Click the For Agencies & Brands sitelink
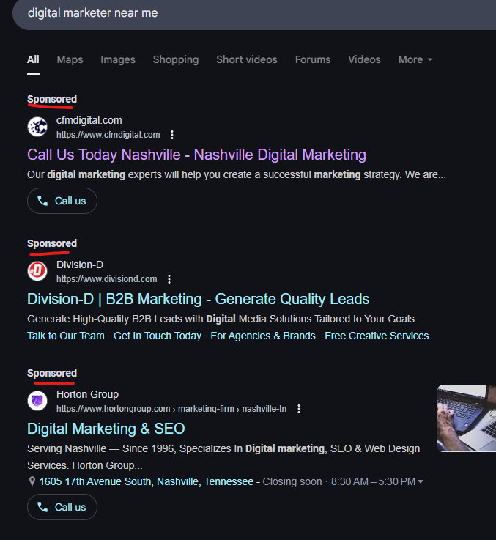 (263, 336)
